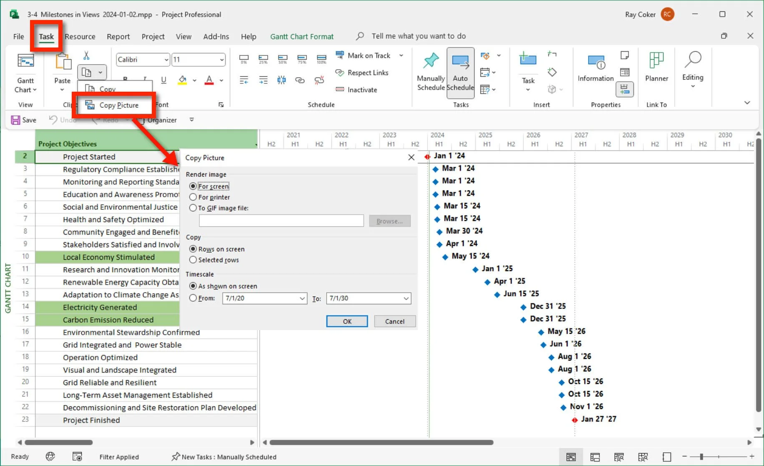Click OK in Copy Picture dialog
Viewport: 764px width, 466px height.
click(347, 321)
